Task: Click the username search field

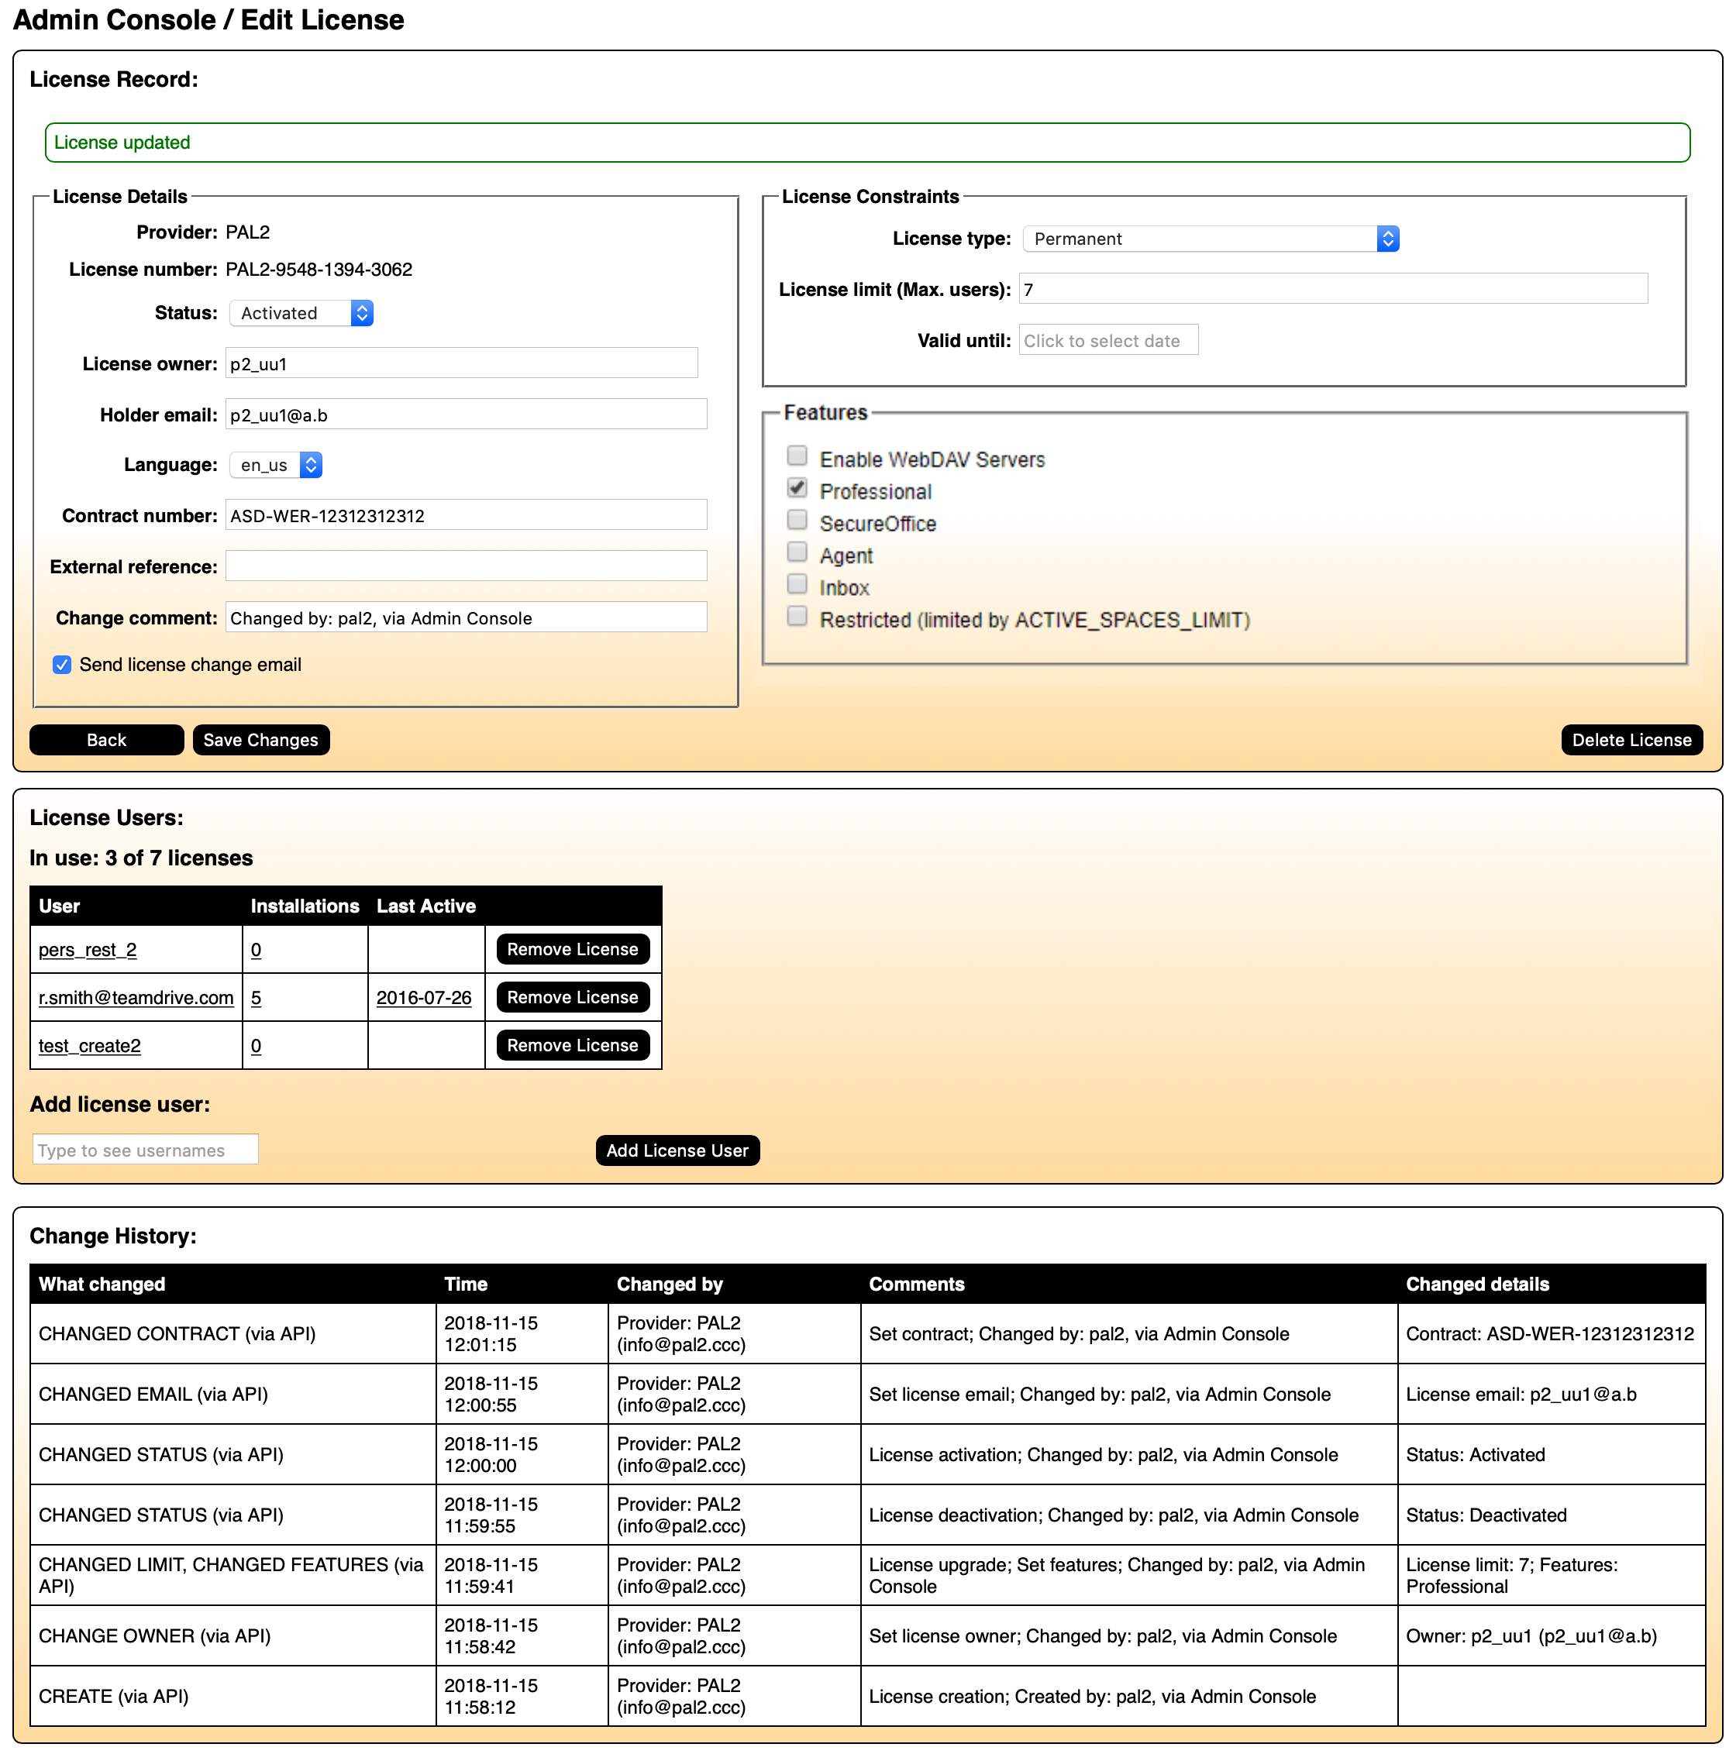Action: click(x=144, y=1150)
